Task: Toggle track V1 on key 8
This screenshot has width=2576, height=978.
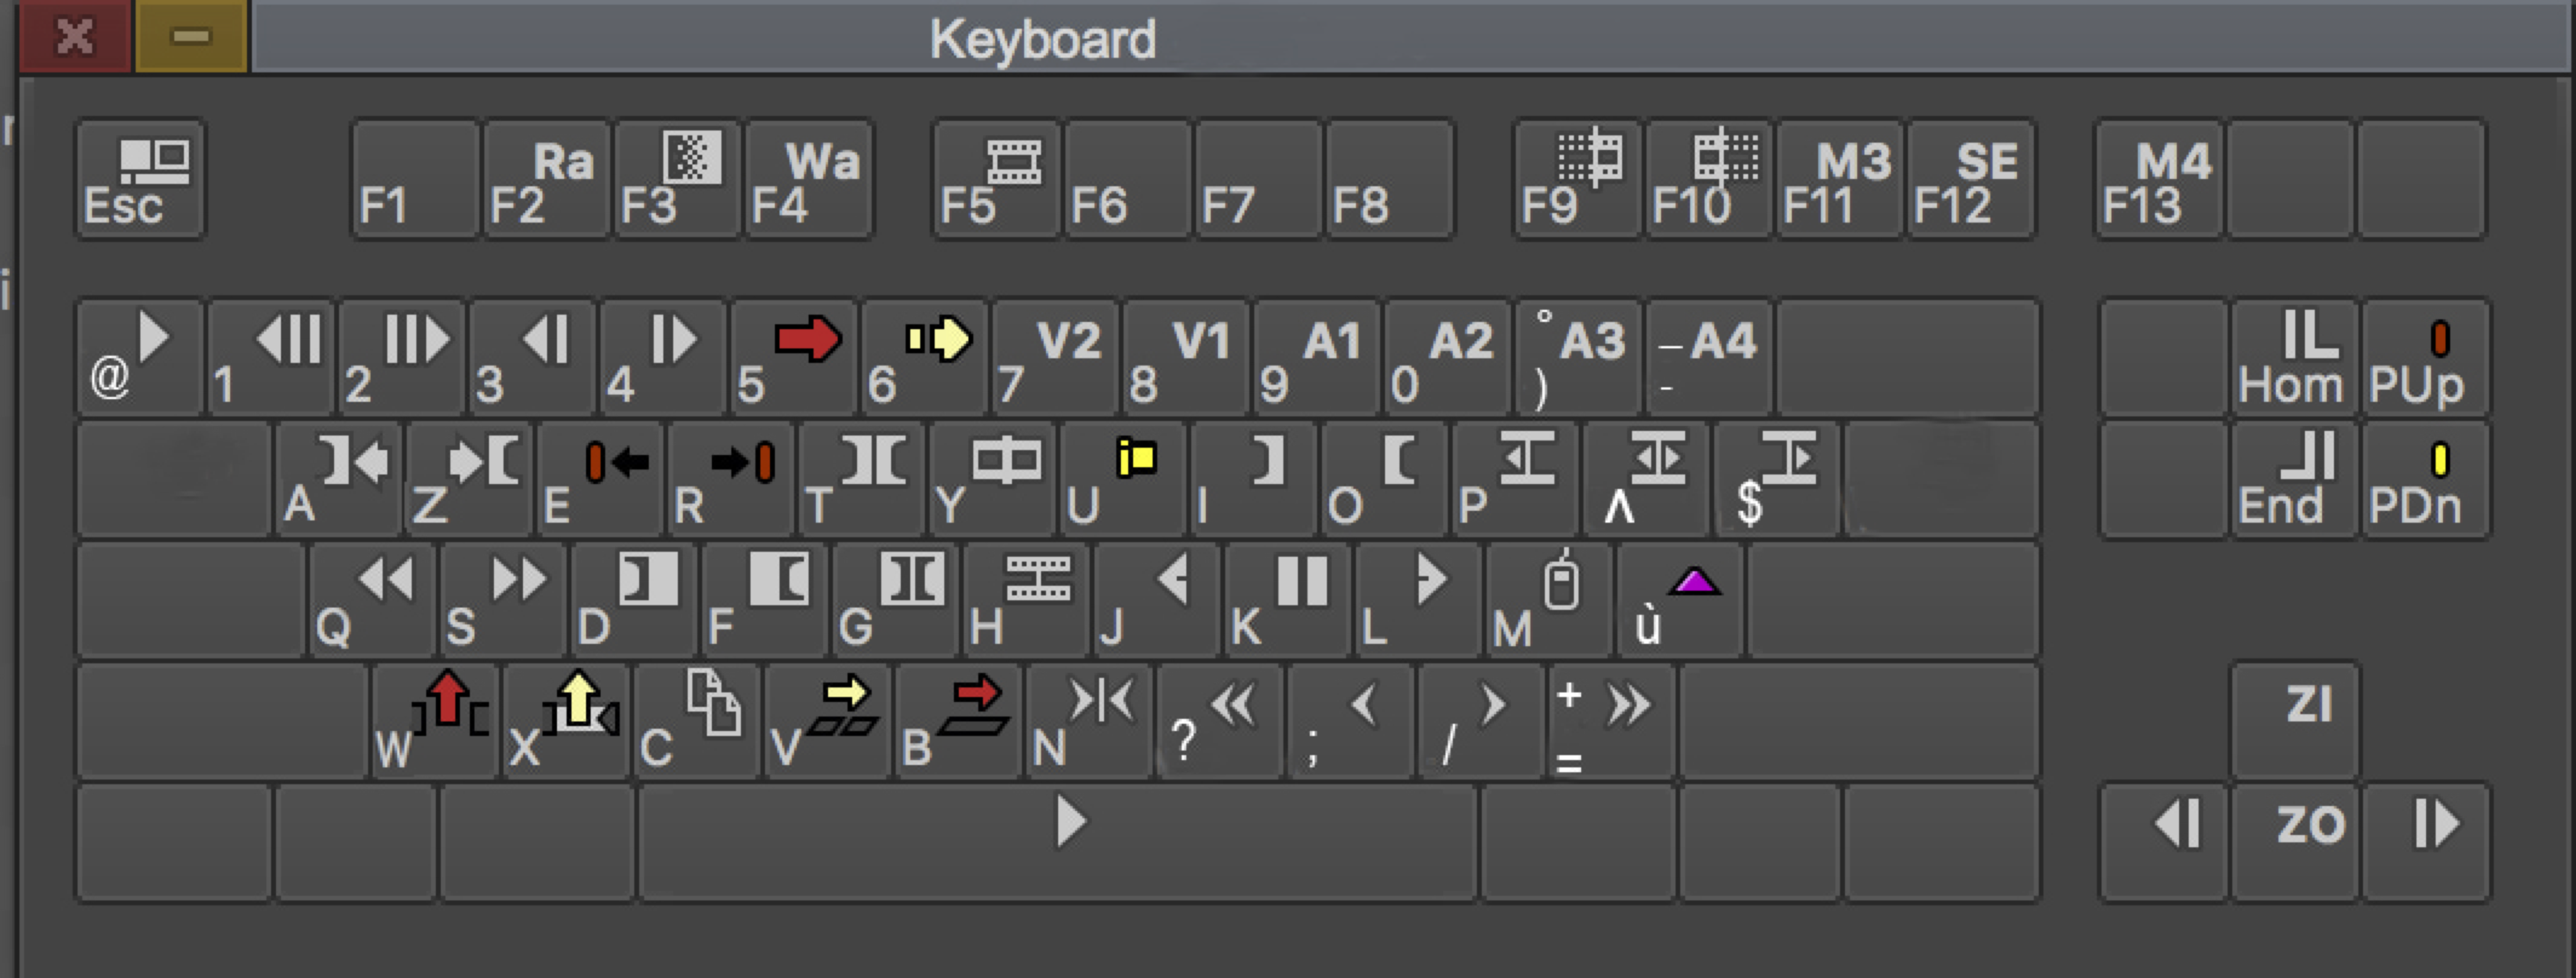Action: [x=1186, y=358]
